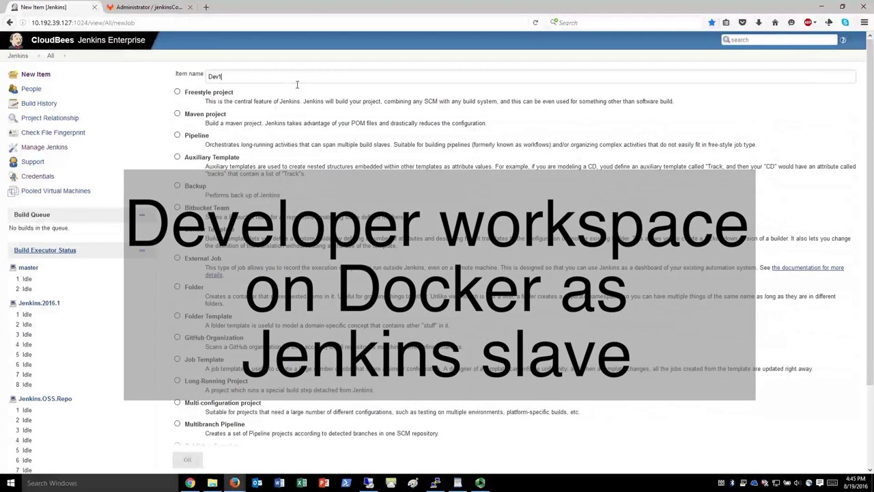874x492 pixels.
Task: Select the Auxiliary Template radio button
Action: coord(178,156)
